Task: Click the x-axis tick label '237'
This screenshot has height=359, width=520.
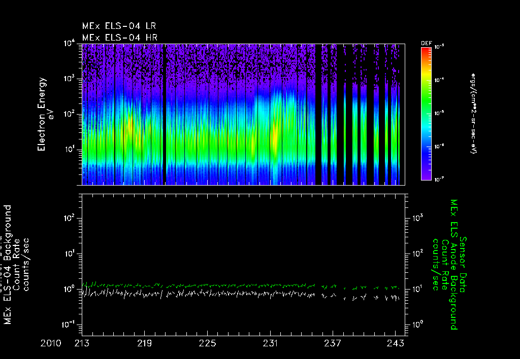Action: tap(333, 343)
